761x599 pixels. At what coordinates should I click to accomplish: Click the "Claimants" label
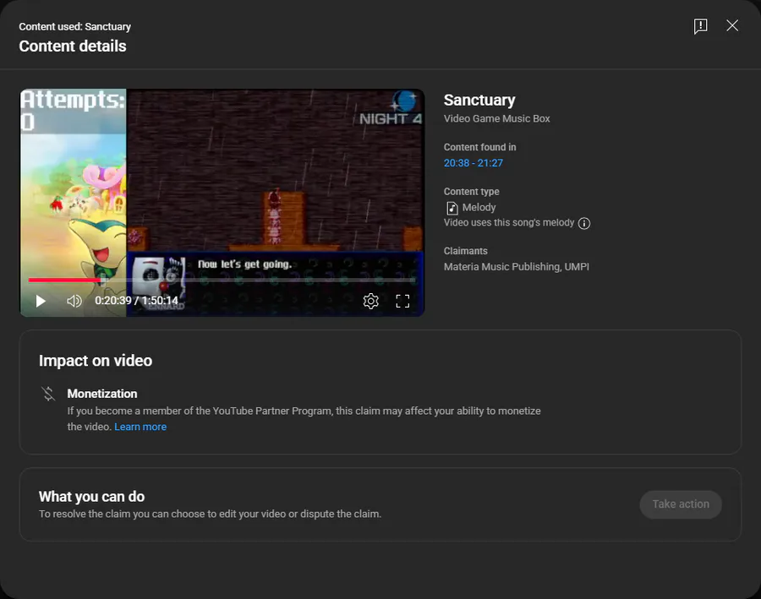click(465, 251)
